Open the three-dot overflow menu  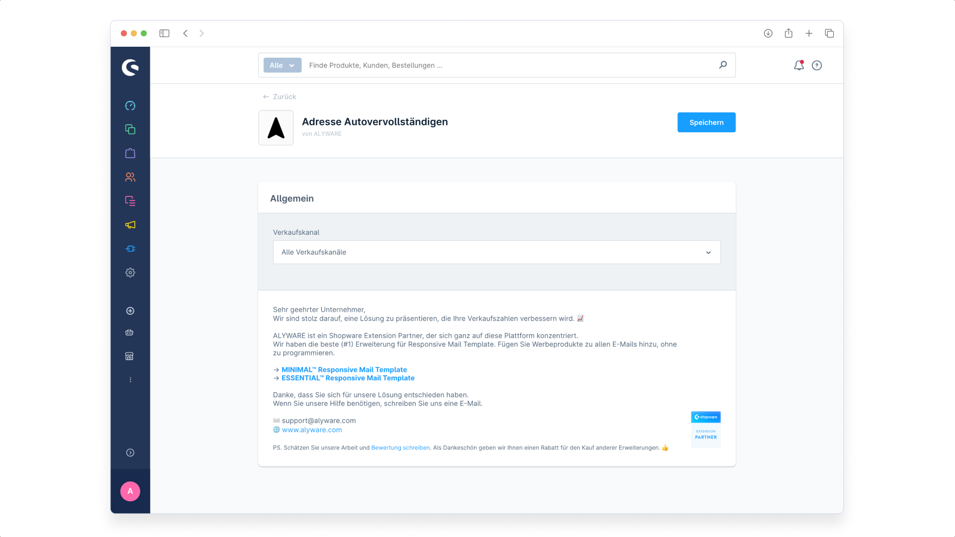[130, 379]
